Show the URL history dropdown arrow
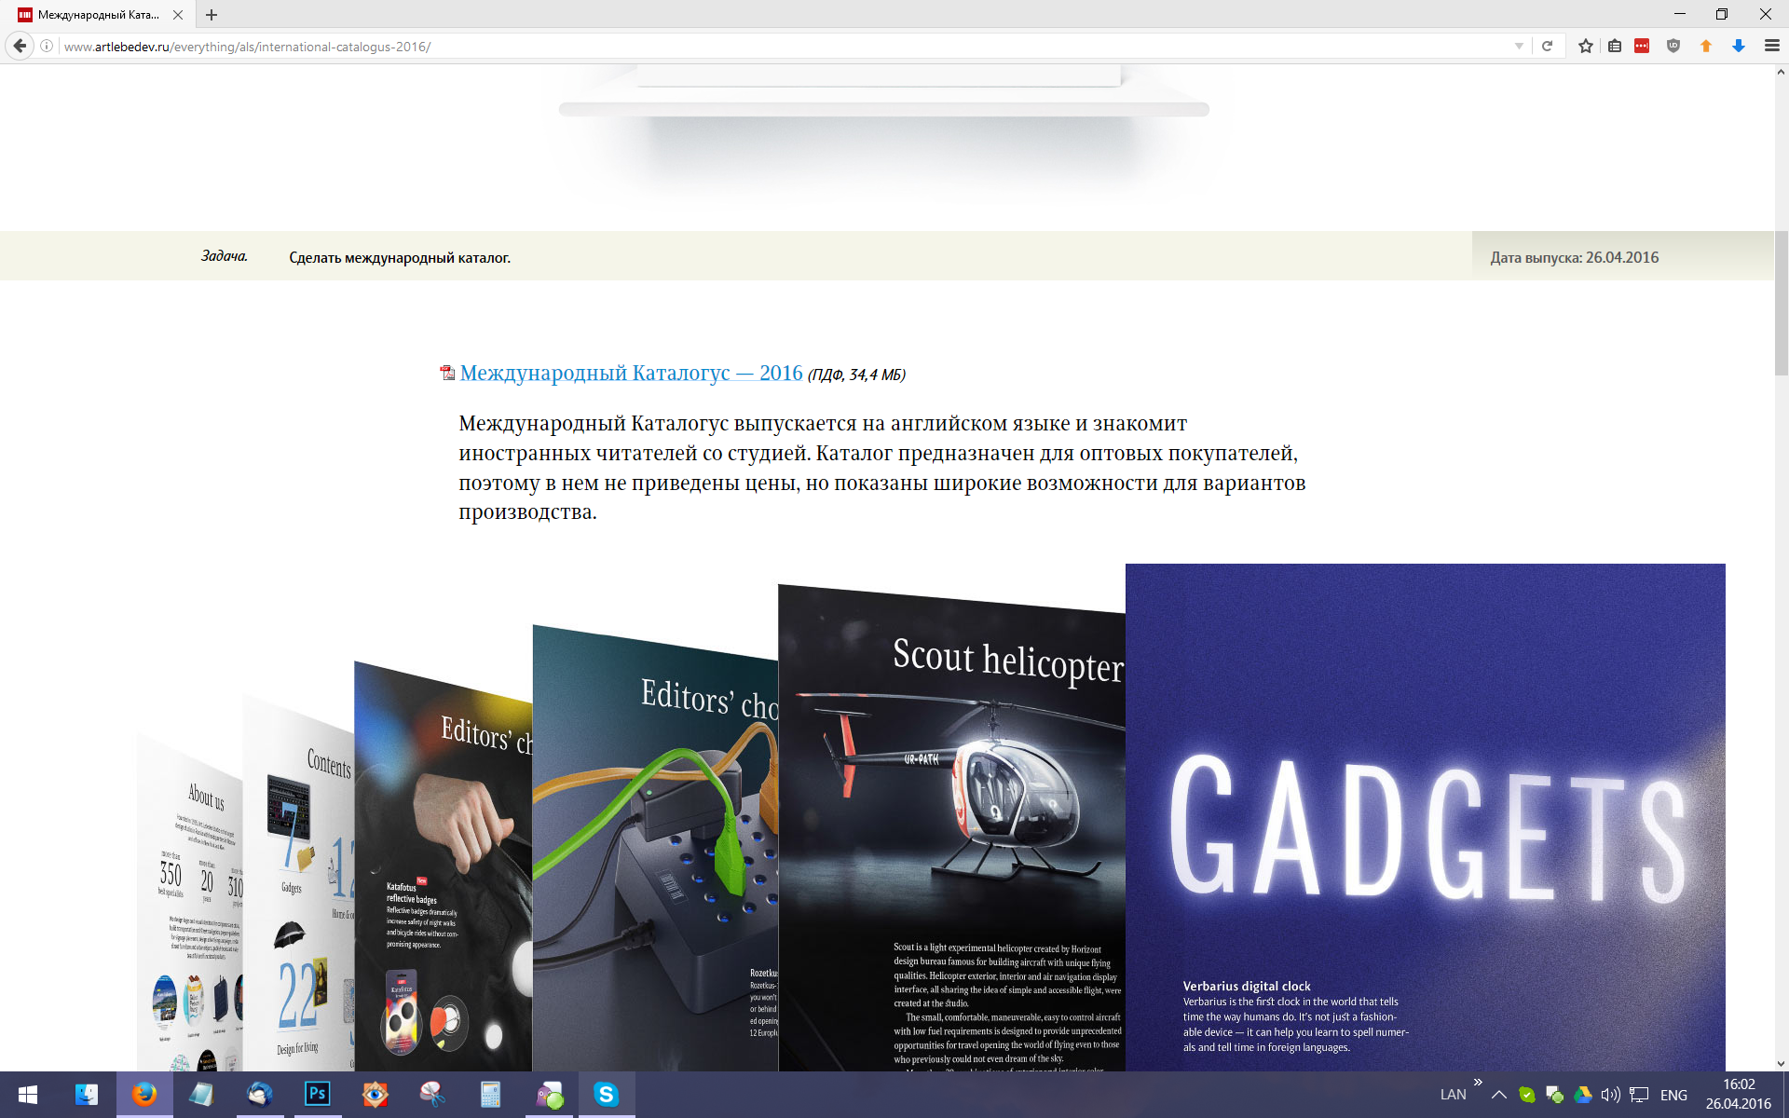The image size is (1789, 1118). [1519, 46]
